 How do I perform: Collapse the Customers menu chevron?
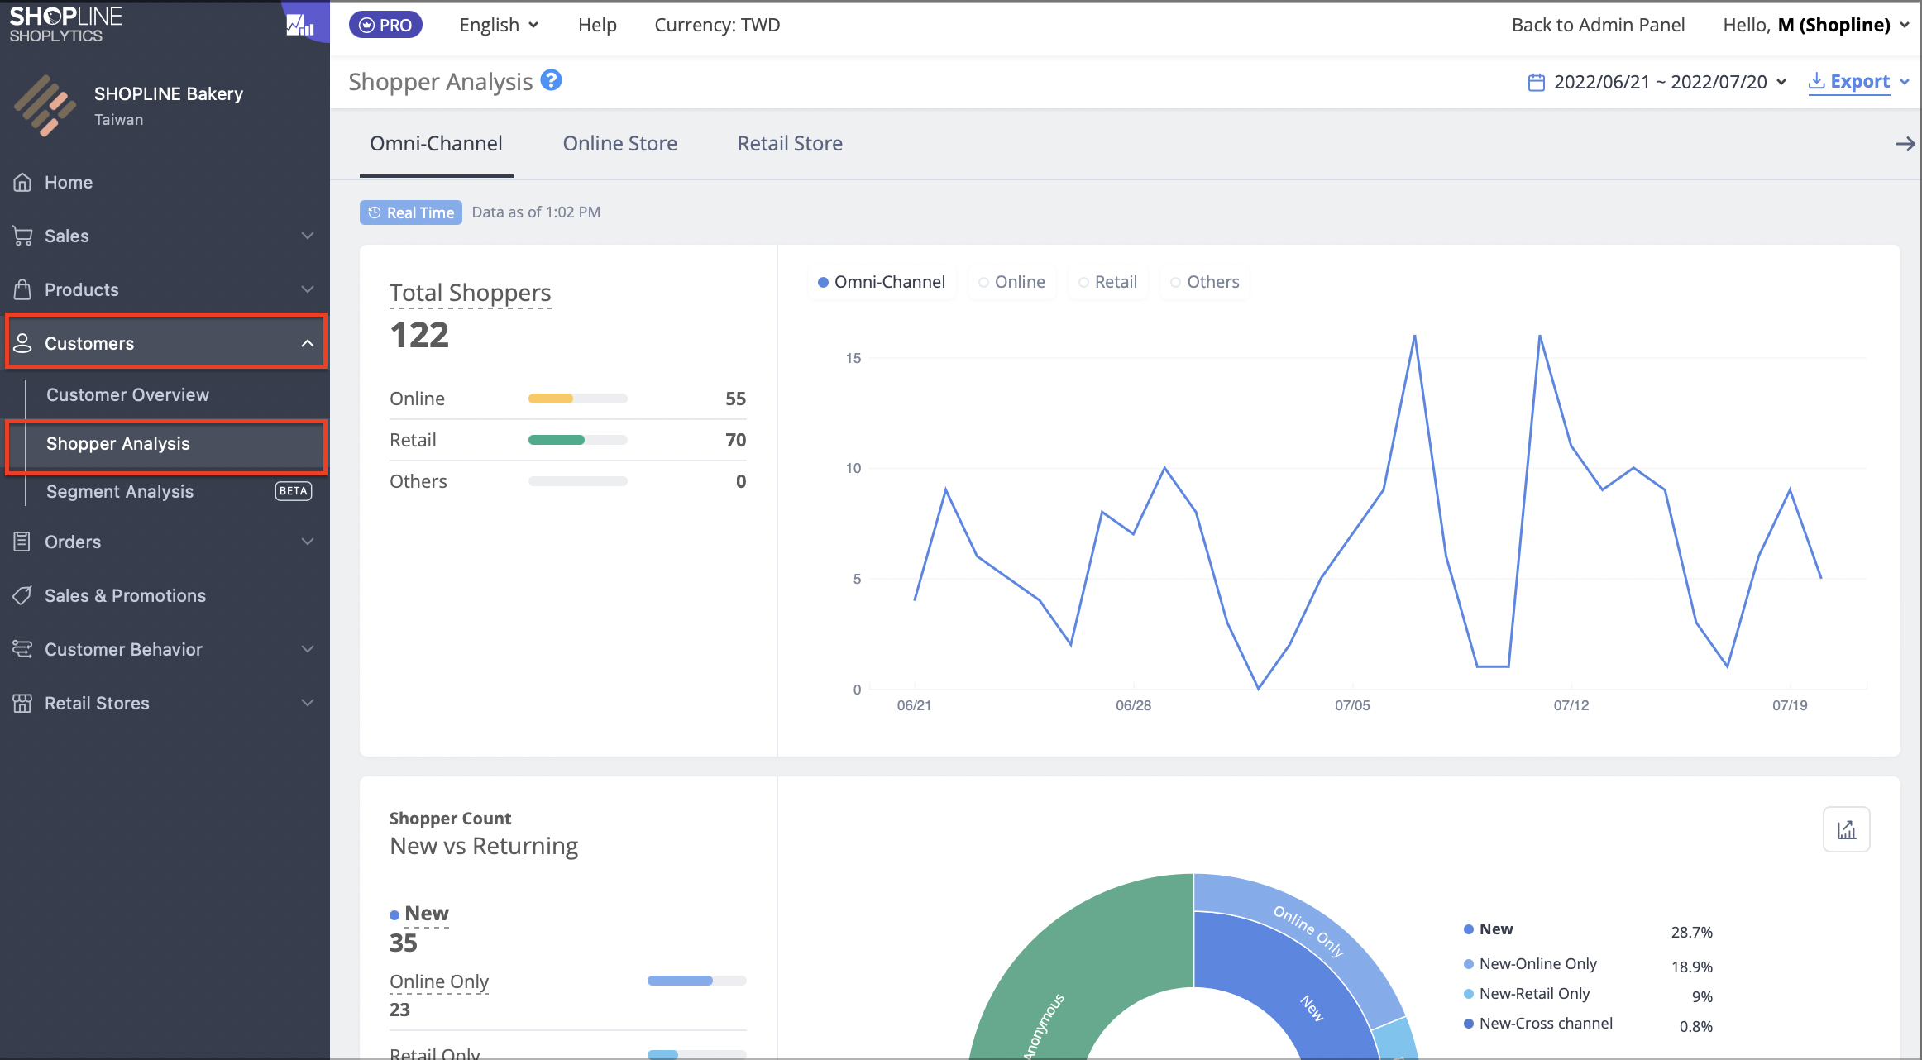click(308, 343)
